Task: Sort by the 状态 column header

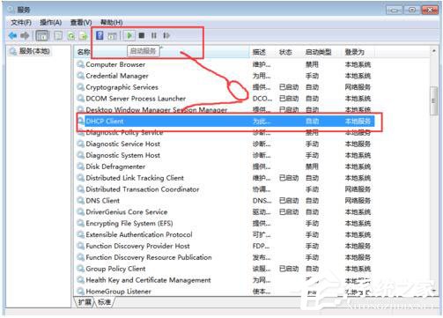Action: click(285, 52)
